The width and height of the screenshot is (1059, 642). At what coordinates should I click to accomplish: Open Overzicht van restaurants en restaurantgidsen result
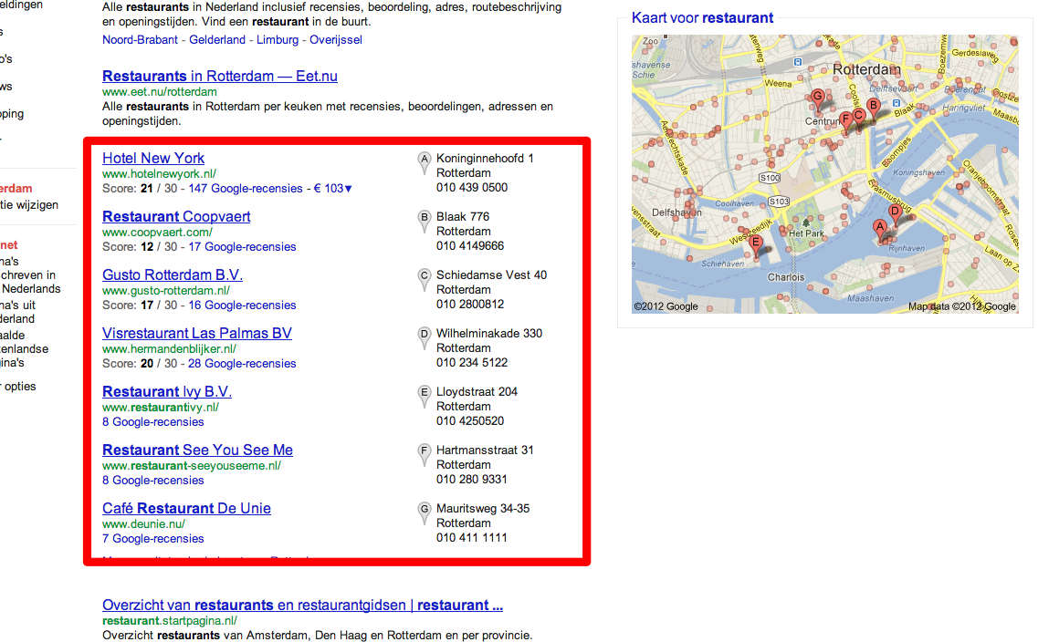tap(302, 606)
